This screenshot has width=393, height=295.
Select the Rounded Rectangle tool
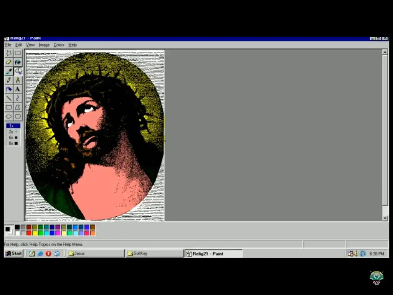[x=18, y=116]
